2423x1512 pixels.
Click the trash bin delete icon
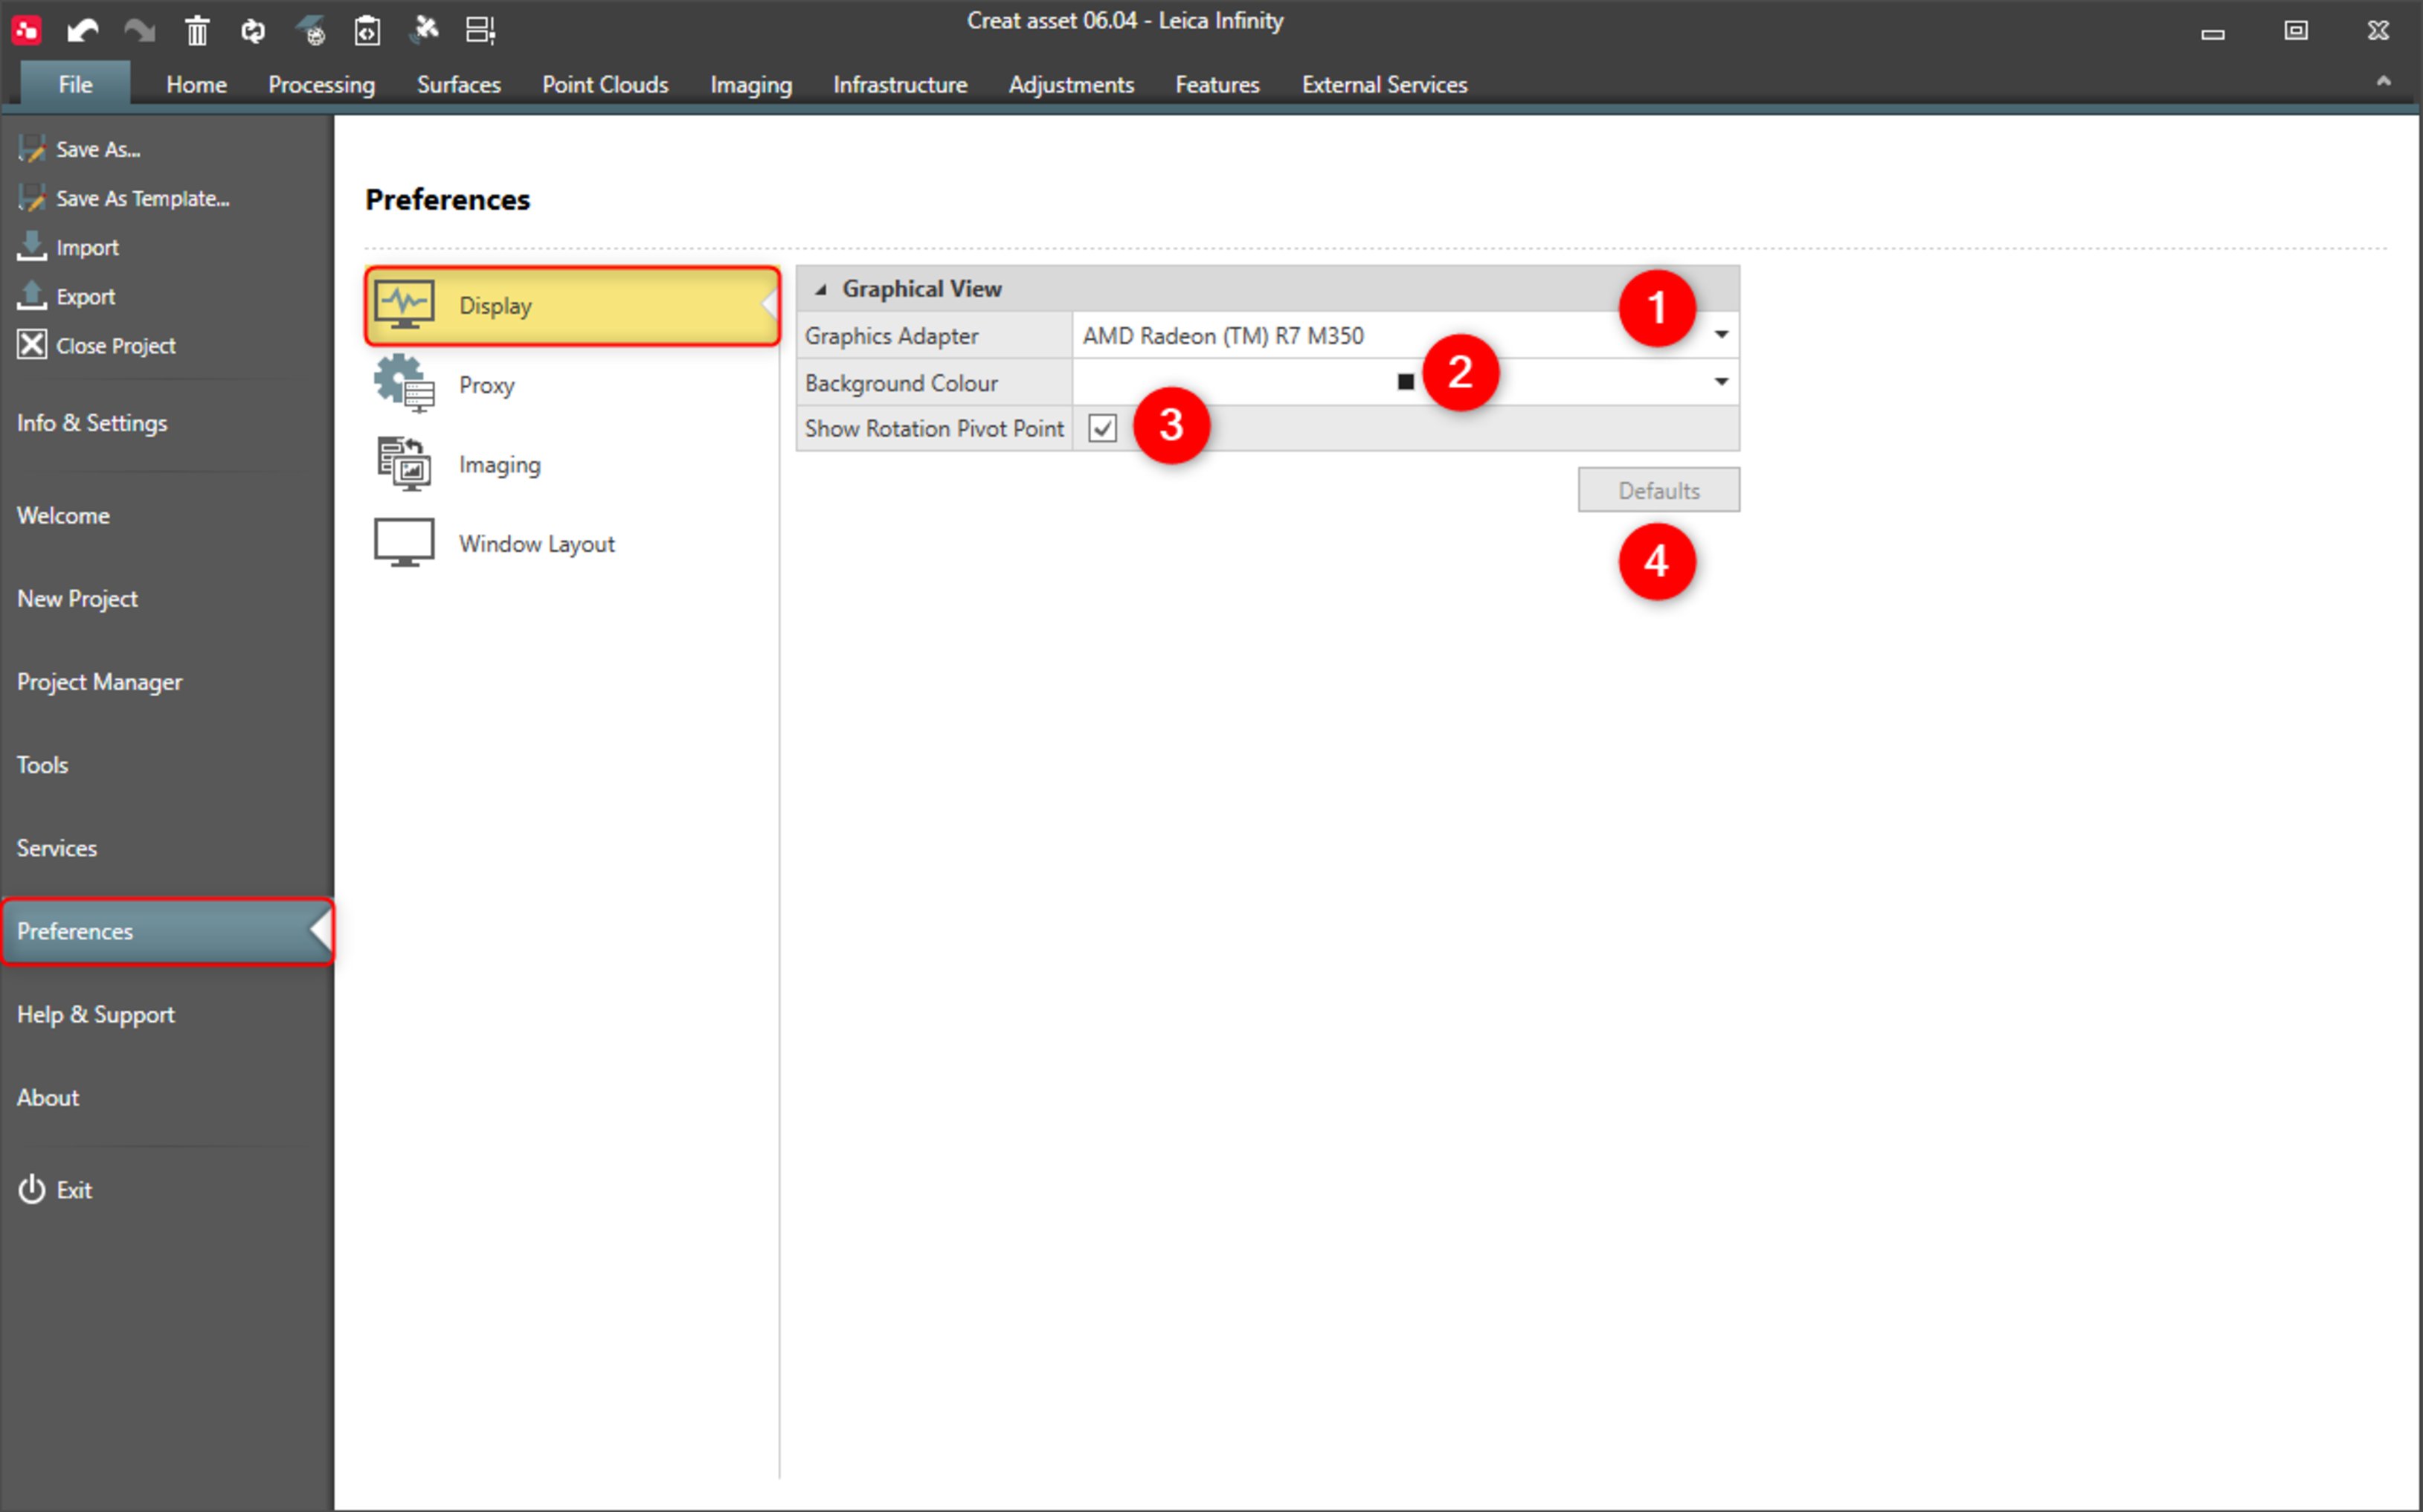(197, 31)
